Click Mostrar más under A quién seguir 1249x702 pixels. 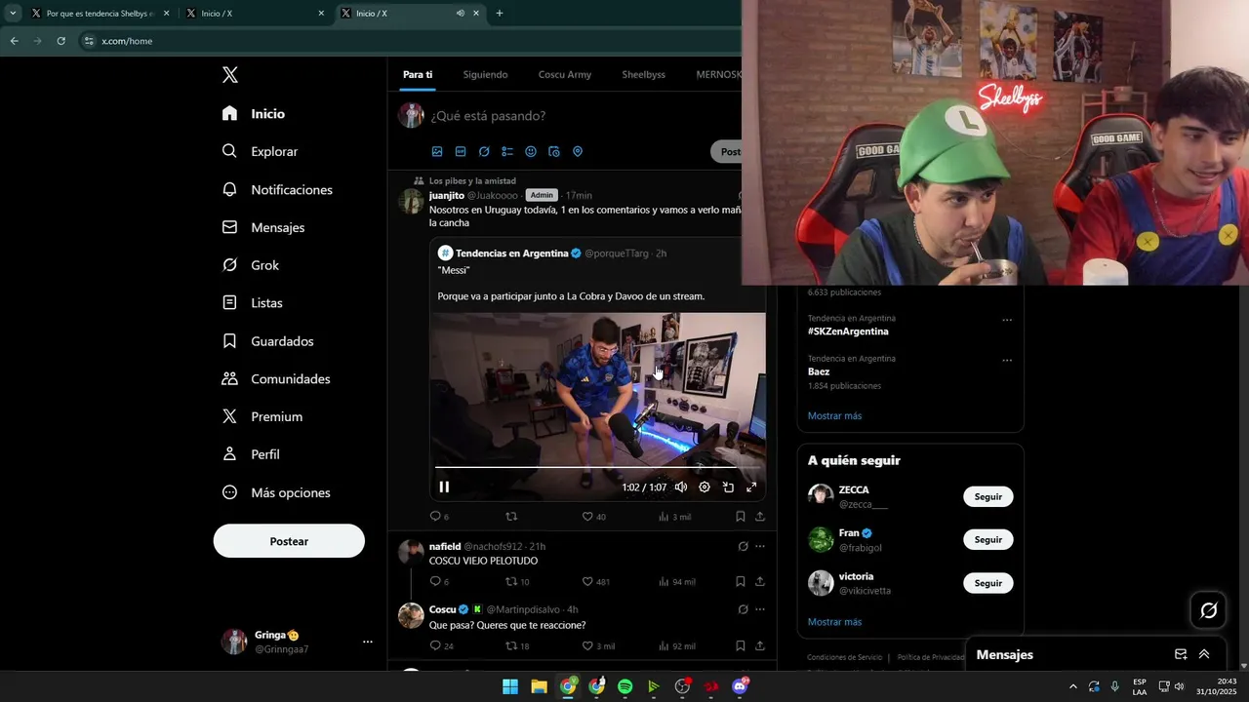pos(834,622)
